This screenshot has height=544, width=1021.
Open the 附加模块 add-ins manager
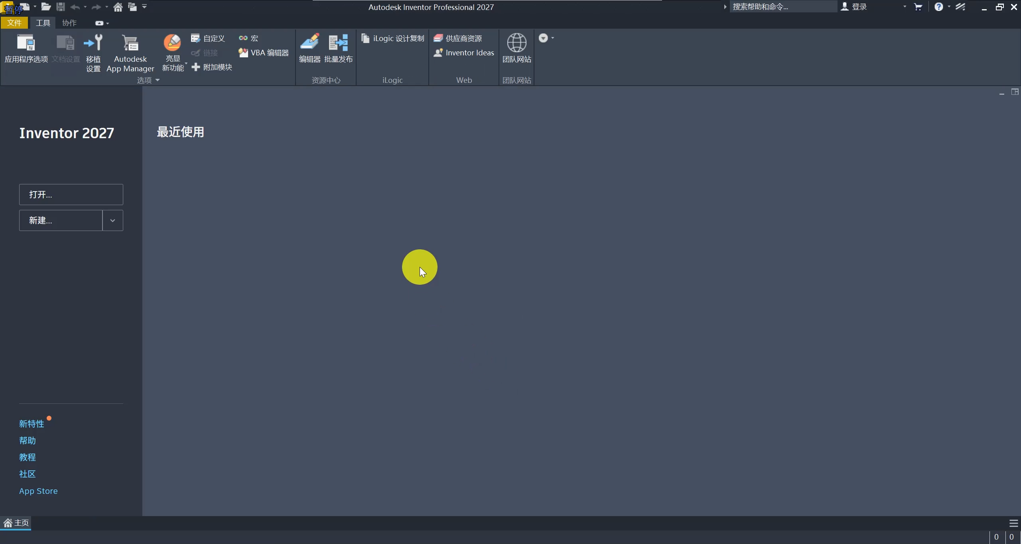(x=212, y=67)
